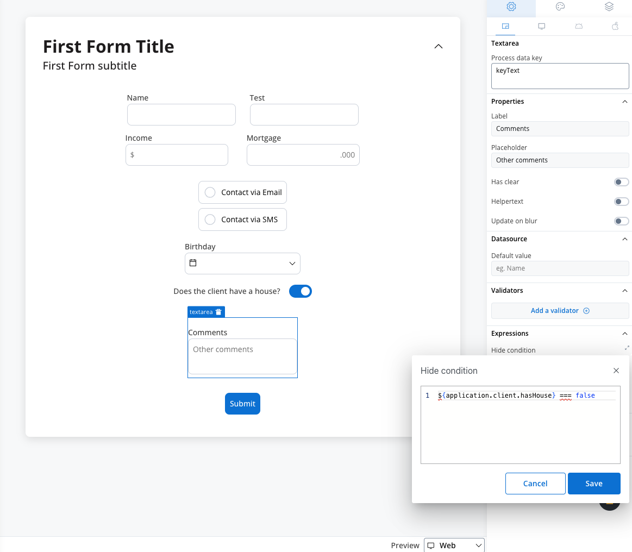632x552 pixels.
Task: Delete the textarea using trash icon
Action: click(x=218, y=312)
